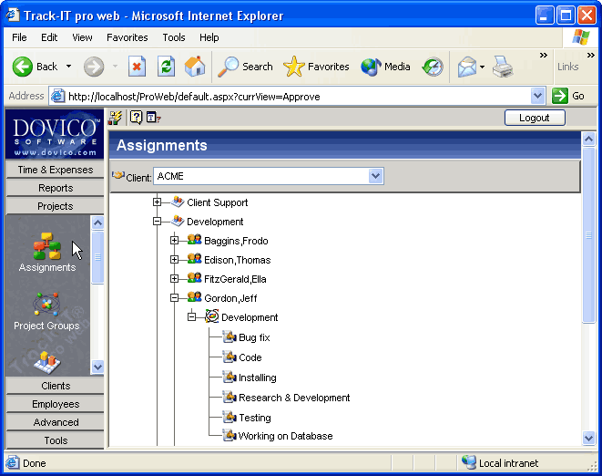Viewport: 602px width, 476px height.
Task: Expand the Client Support node
Action: pos(157,202)
